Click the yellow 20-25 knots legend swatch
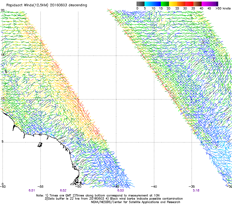 173,4
